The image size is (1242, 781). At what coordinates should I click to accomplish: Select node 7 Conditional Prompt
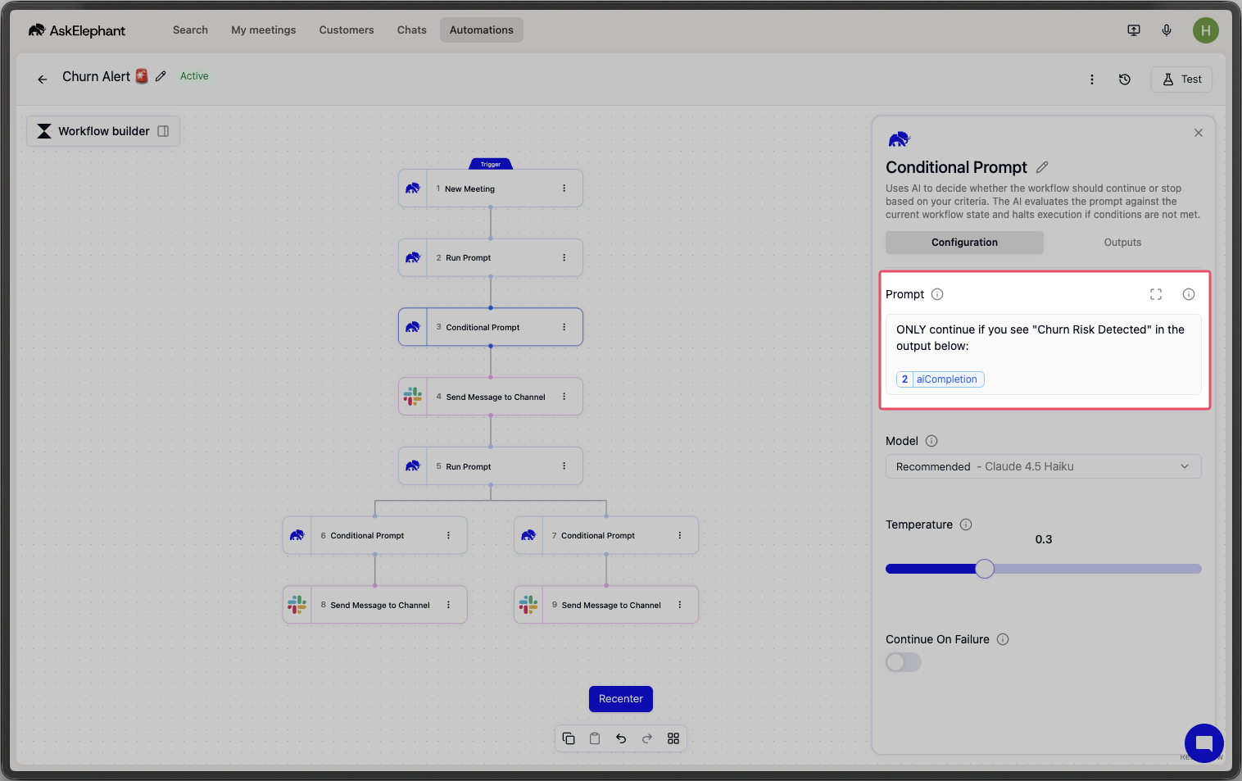coord(606,535)
